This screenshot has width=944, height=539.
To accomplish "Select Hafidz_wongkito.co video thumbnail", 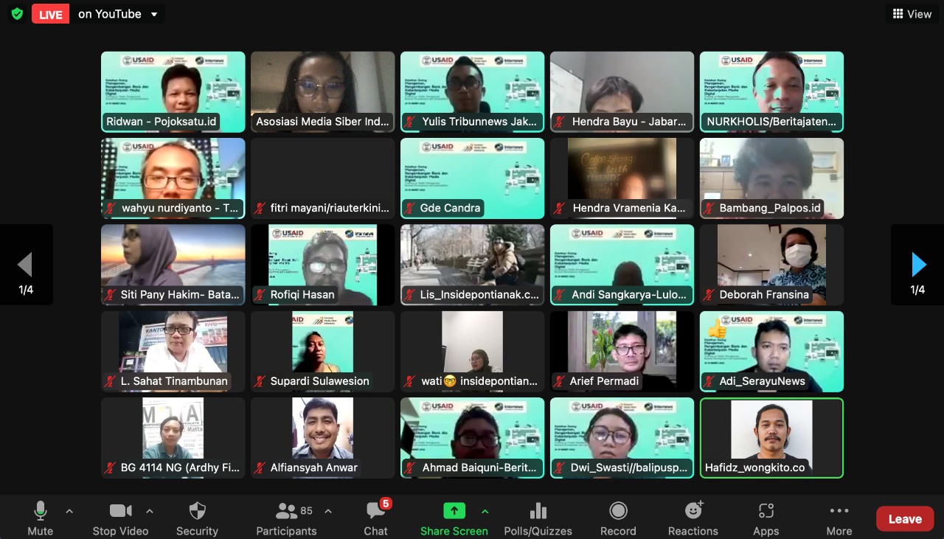I will [x=771, y=438].
